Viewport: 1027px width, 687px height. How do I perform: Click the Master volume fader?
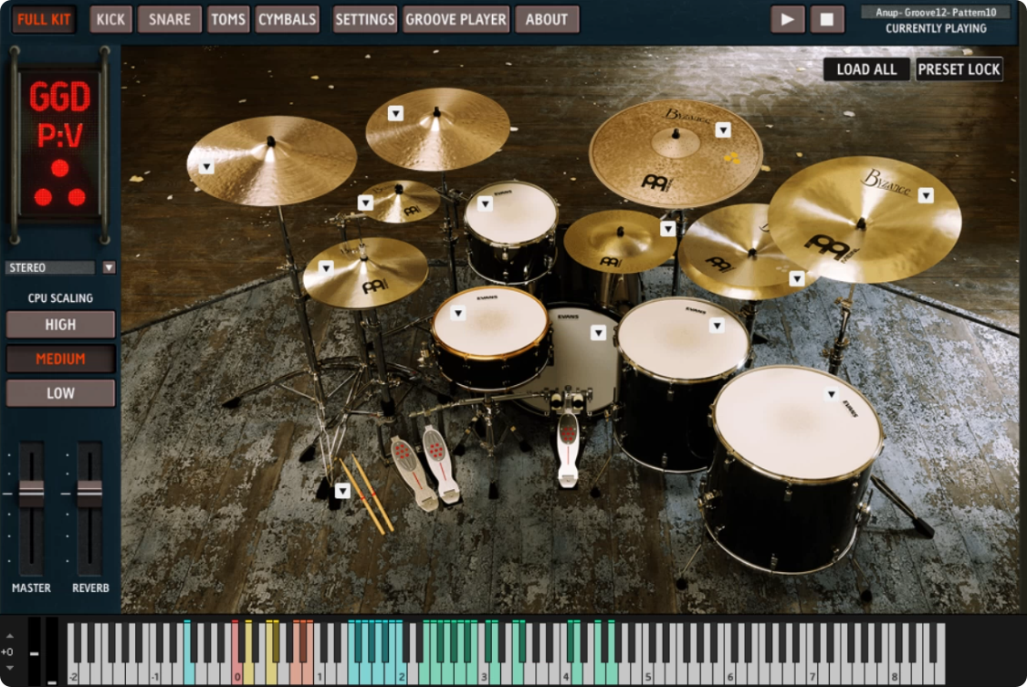tap(31, 494)
